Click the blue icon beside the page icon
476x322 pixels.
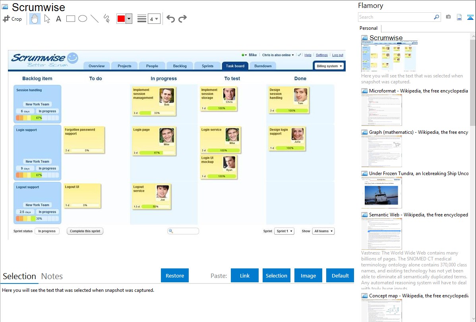(x=470, y=17)
